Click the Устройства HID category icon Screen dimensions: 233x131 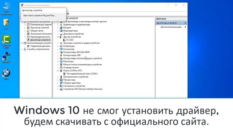pyautogui.click(x=61, y=89)
